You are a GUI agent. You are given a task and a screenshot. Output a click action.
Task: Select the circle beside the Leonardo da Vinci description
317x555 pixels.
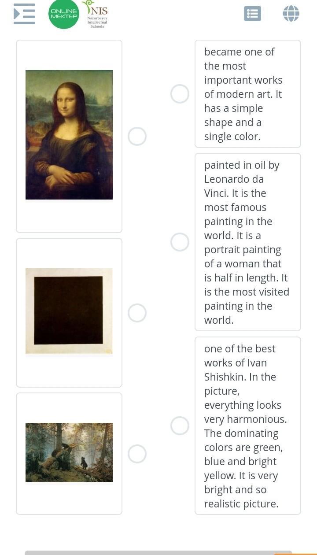click(x=180, y=242)
